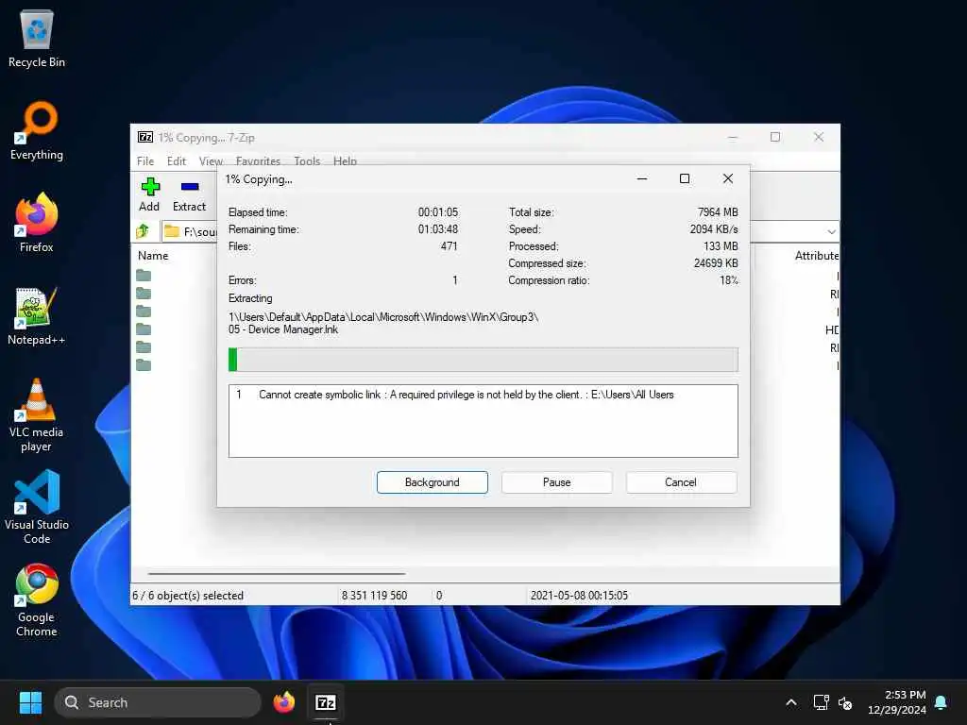Select the Notepad++ desktop shortcut
Viewport: 967px width, 725px height.
click(x=37, y=315)
